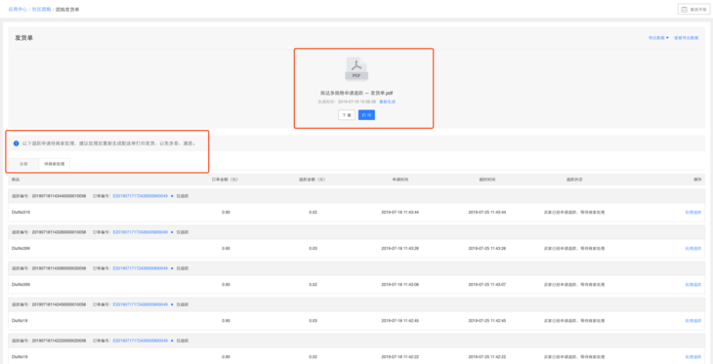The height and width of the screenshot is (364, 713).
Task: Go to 社区团购 in the breadcrumb
Action: 41,9
